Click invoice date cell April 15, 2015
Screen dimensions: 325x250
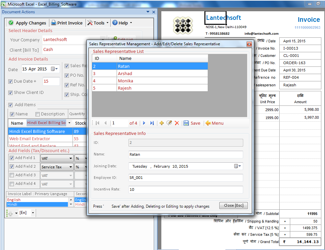coord(300,41)
